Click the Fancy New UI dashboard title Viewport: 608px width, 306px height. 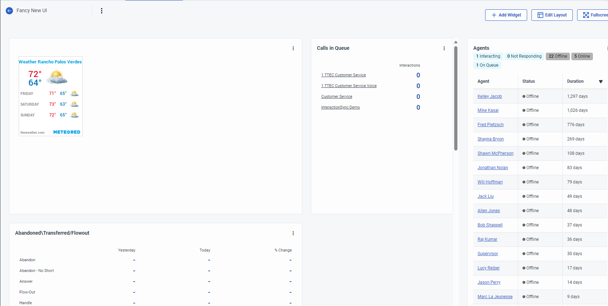click(x=32, y=11)
